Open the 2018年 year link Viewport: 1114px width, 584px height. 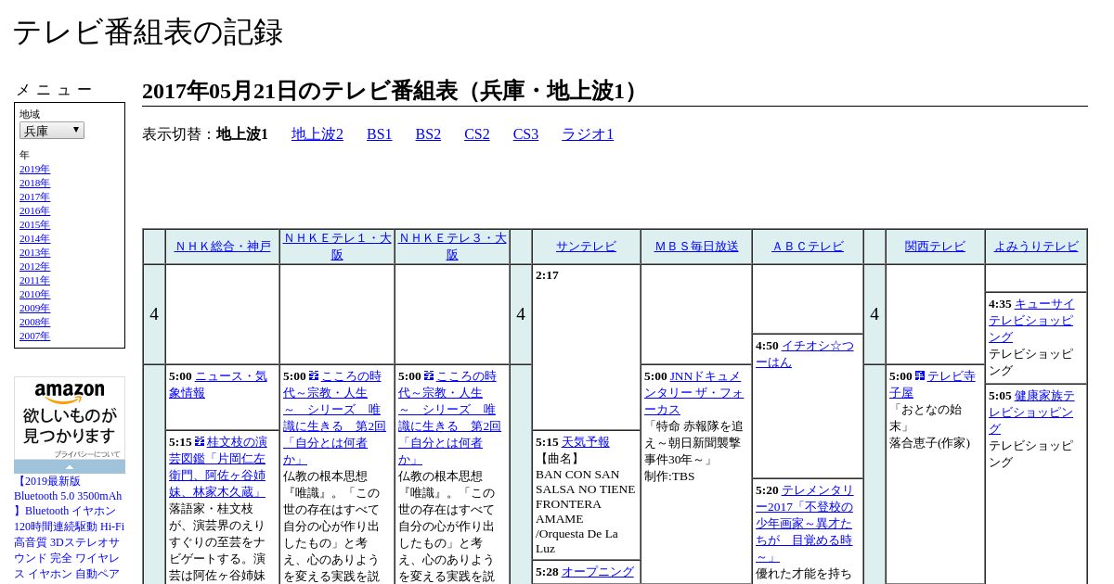click(34, 184)
